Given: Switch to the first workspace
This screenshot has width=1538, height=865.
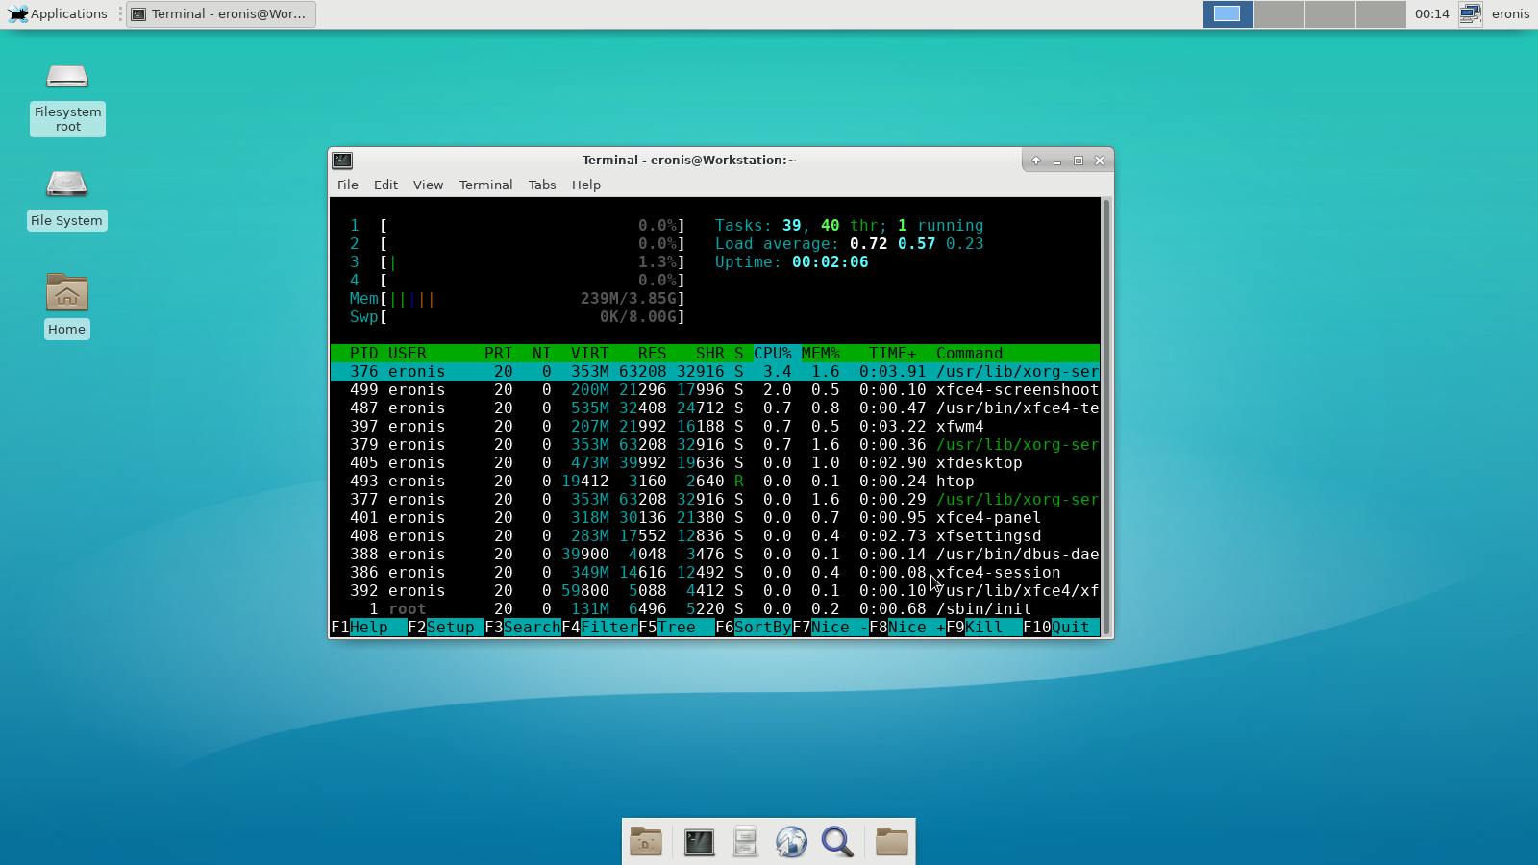Looking at the screenshot, I should (x=1228, y=13).
